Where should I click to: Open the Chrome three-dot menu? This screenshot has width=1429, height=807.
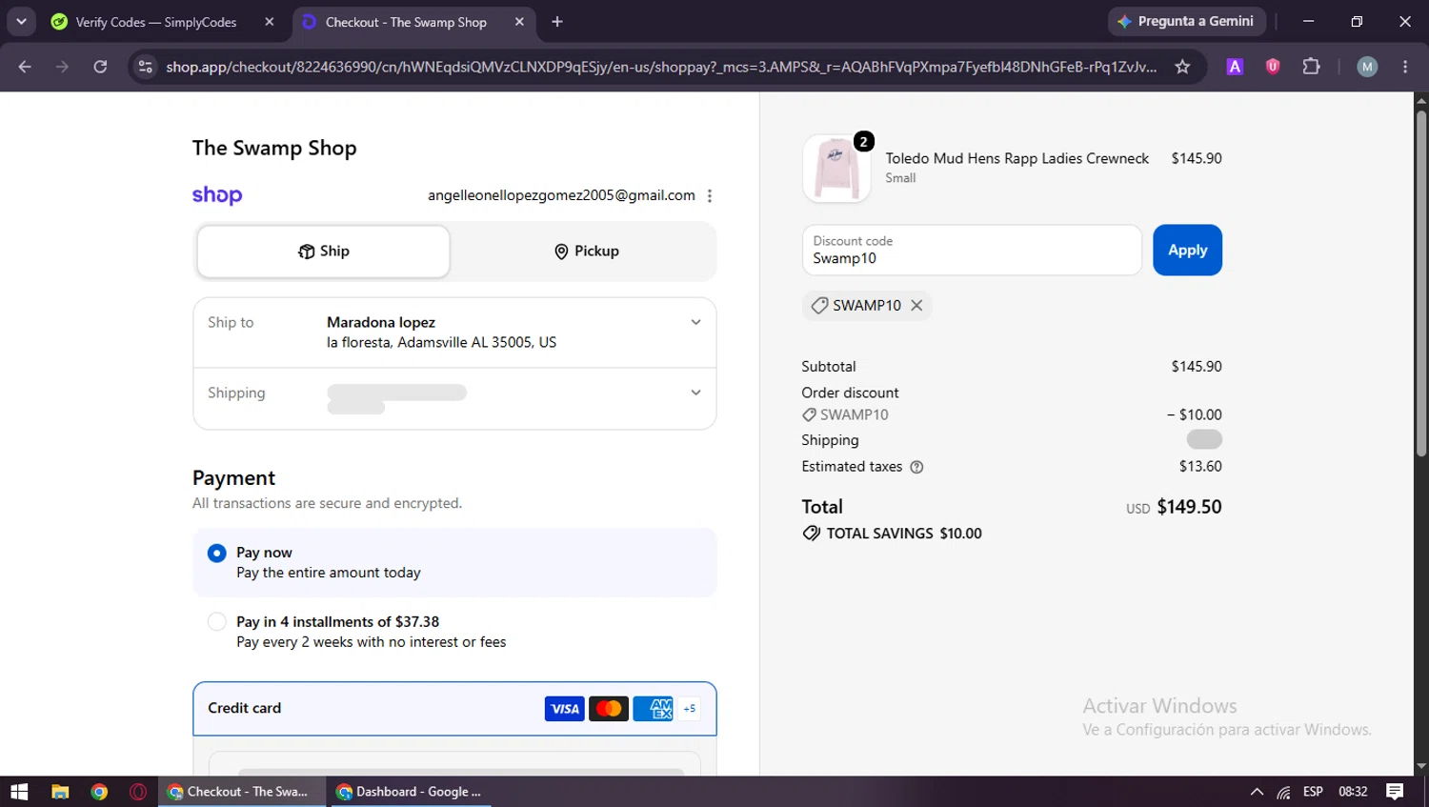pos(1405,67)
